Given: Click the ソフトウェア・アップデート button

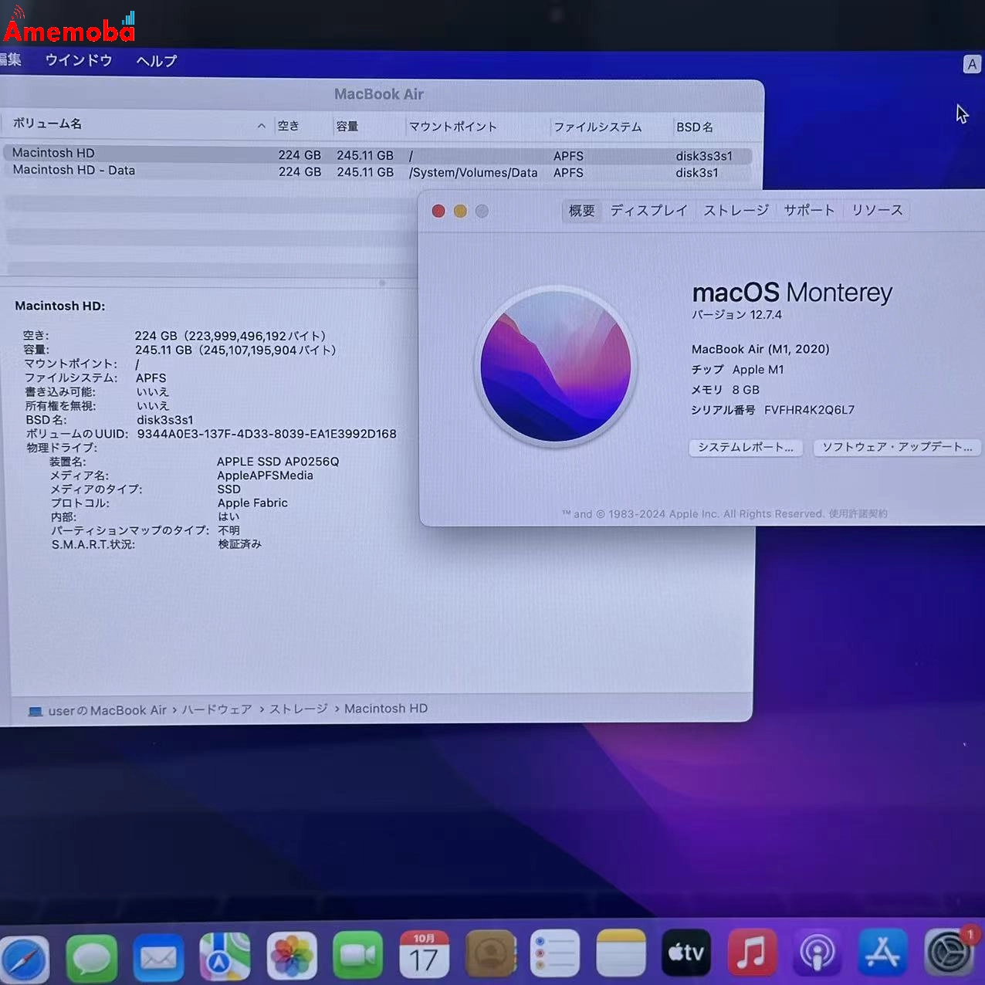Looking at the screenshot, I should coord(897,448).
